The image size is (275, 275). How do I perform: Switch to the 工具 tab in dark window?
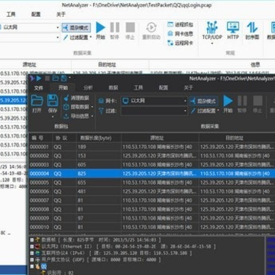[138, 88]
